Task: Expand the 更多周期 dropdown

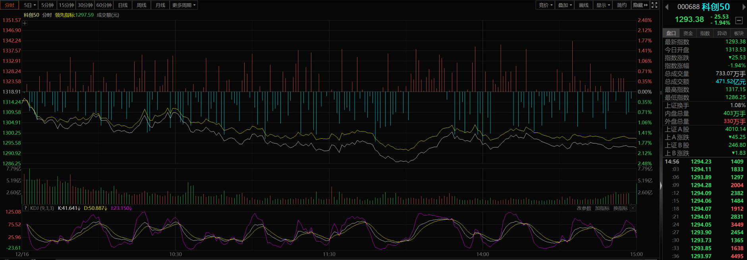Action: [x=184, y=5]
